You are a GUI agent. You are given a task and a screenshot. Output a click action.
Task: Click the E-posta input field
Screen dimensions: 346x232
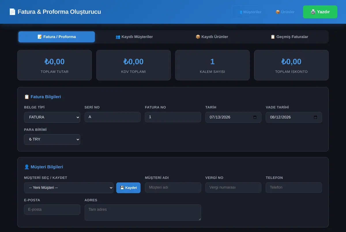(x=52, y=210)
